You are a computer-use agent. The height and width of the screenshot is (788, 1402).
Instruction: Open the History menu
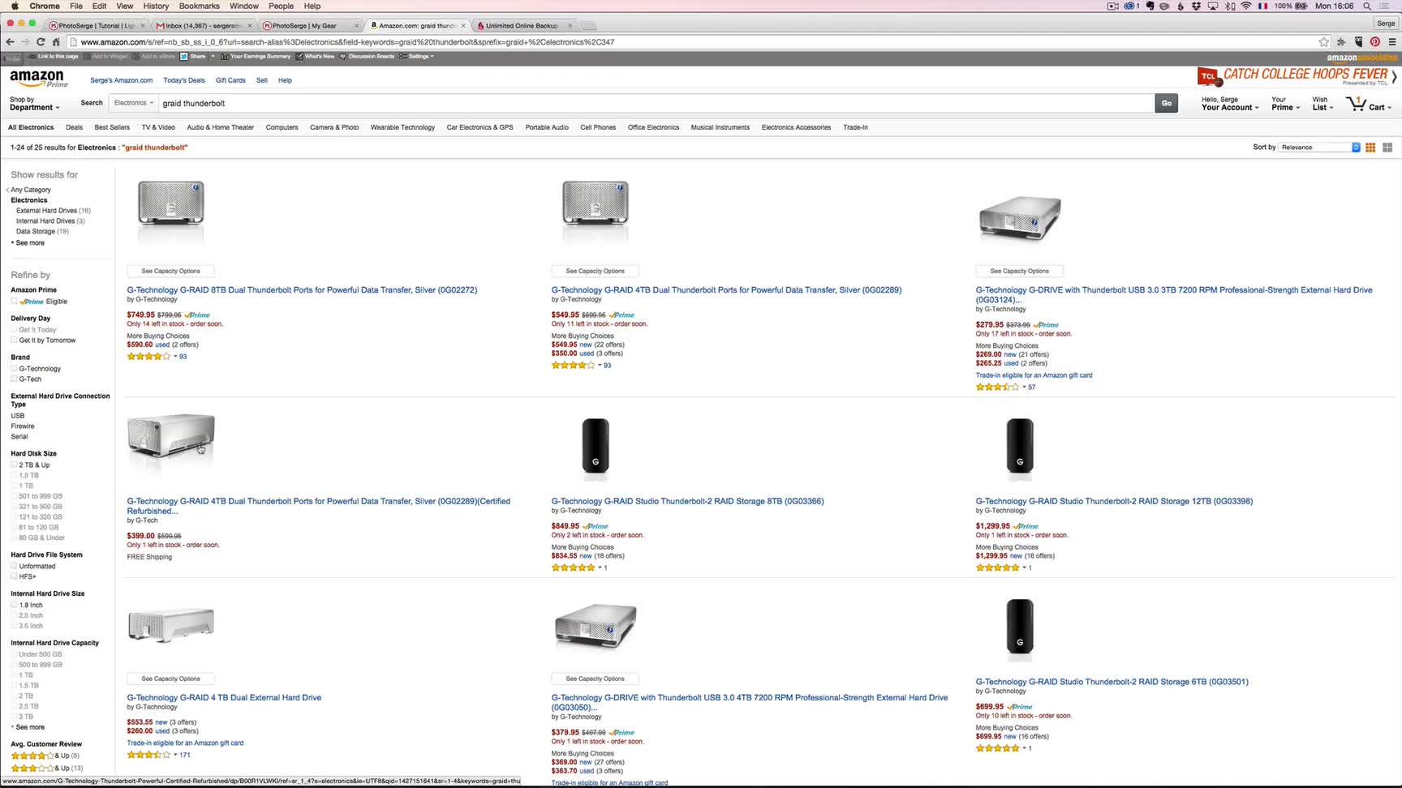pos(156,6)
